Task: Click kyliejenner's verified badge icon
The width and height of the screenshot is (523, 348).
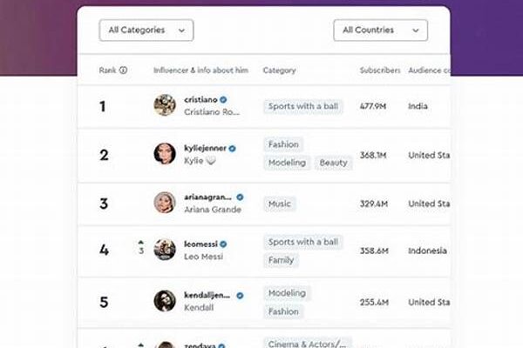Action: tap(233, 148)
